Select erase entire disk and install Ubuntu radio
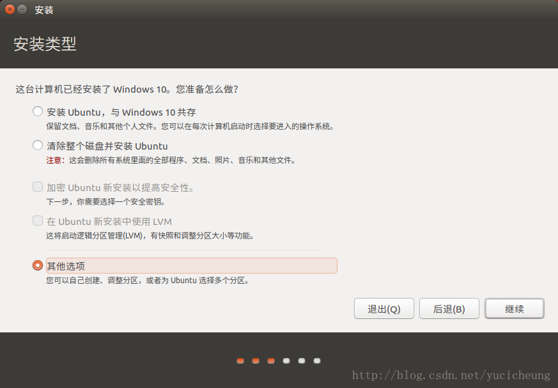The width and height of the screenshot is (558, 388). pos(38,145)
